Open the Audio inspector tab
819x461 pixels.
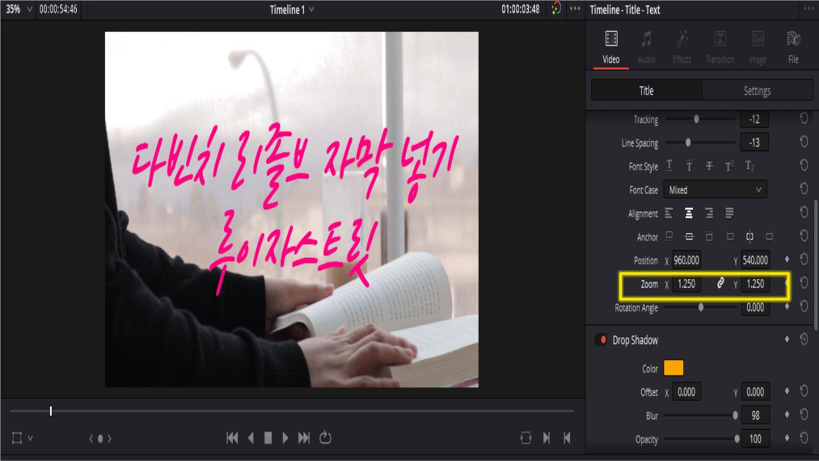click(x=646, y=47)
